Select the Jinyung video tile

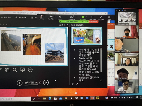coord(127,73)
